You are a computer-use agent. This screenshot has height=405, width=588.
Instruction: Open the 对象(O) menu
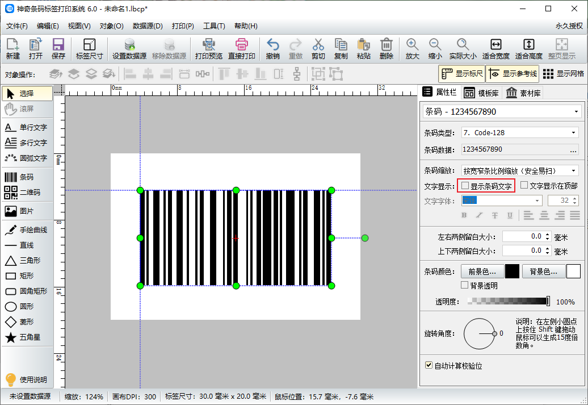tap(112, 26)
